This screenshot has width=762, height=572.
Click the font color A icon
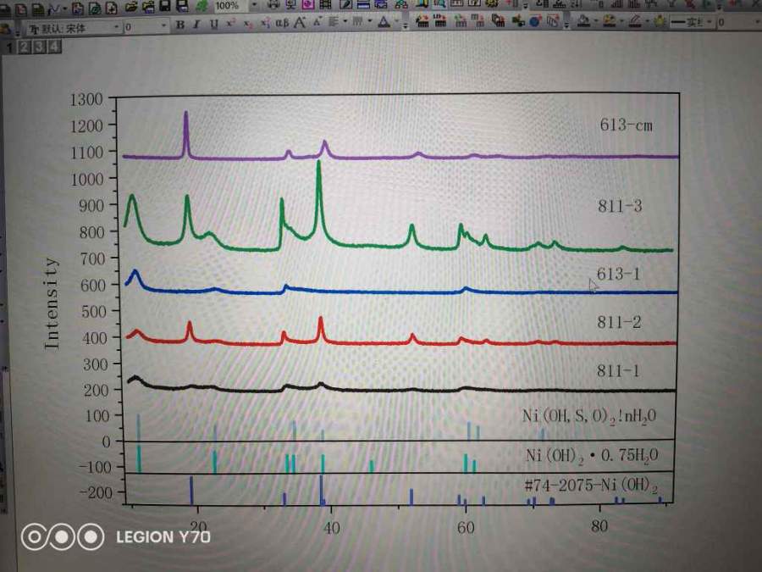coord(384,23)
